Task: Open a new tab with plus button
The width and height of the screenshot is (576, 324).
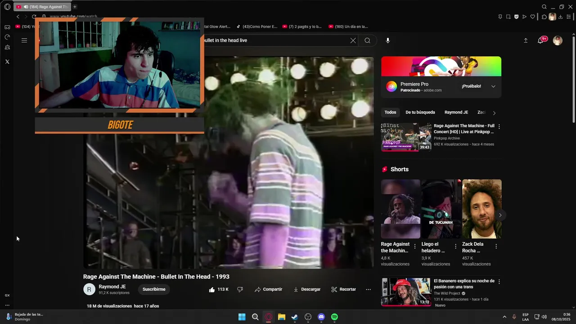Action: click(x=75, y=7)
